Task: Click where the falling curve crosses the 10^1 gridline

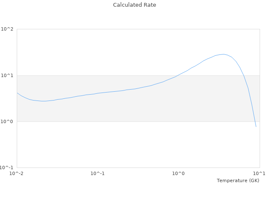Action: pos(244,75)
